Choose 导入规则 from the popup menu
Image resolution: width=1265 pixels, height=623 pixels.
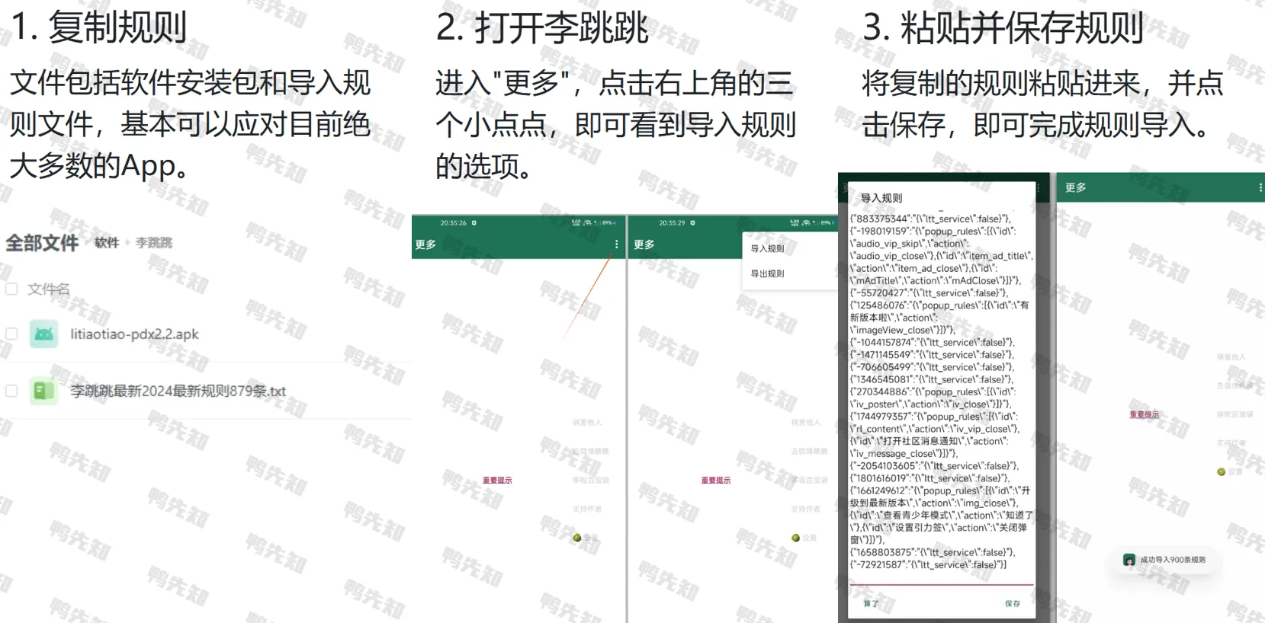(767, 248)
